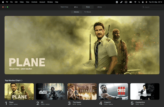Screen dimensions: 164x107
Task: Select the Movies segment
Action: pos(76,12)
